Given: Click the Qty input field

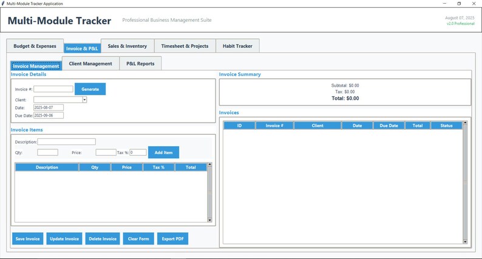Looking at the screenshot, I should pos(47,152).
